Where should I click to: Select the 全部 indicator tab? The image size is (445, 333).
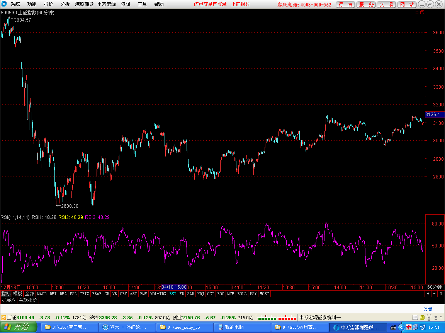pyautogui.click(x=29, y=294)
